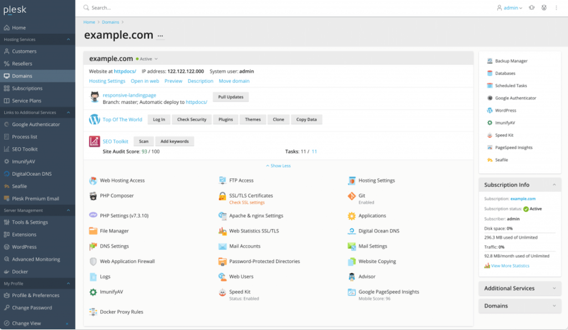Click the Add keywords button
The height and width of the screenshot is (330, 568).
click(175, 141)
